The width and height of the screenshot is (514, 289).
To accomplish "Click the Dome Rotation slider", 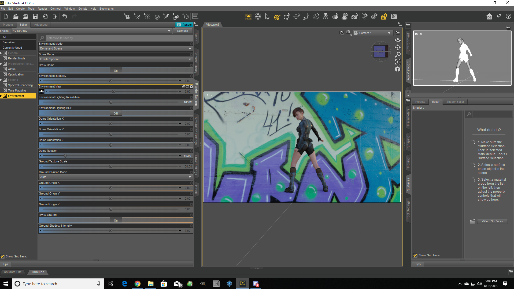I will tap(110, 156).
